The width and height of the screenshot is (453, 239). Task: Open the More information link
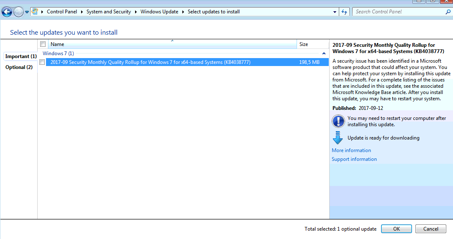point(351,150)
